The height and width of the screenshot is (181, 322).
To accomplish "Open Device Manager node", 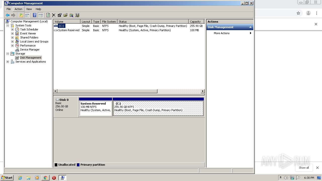I will pos(30,50).
